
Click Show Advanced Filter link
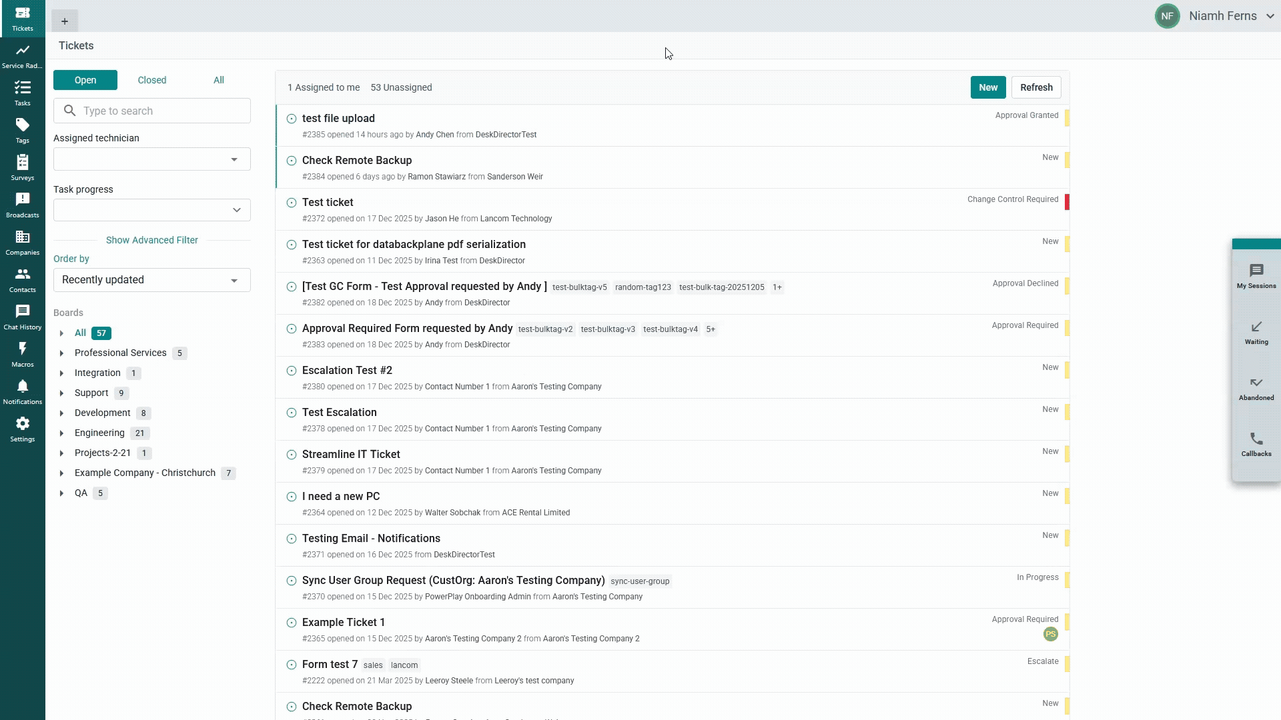(152, 240)
